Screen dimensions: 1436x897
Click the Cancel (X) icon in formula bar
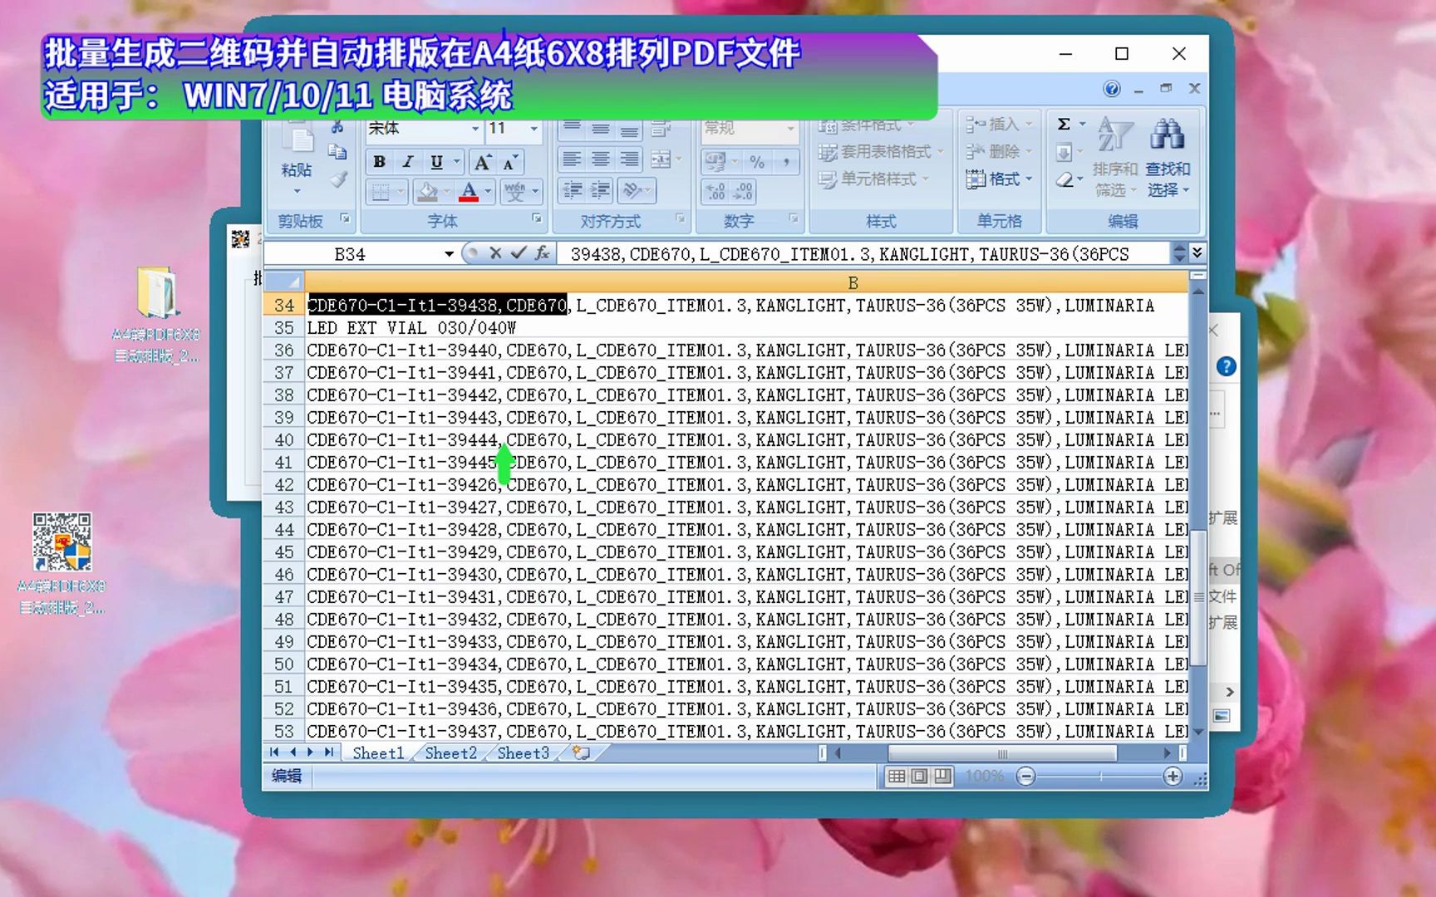coord(496,254)
